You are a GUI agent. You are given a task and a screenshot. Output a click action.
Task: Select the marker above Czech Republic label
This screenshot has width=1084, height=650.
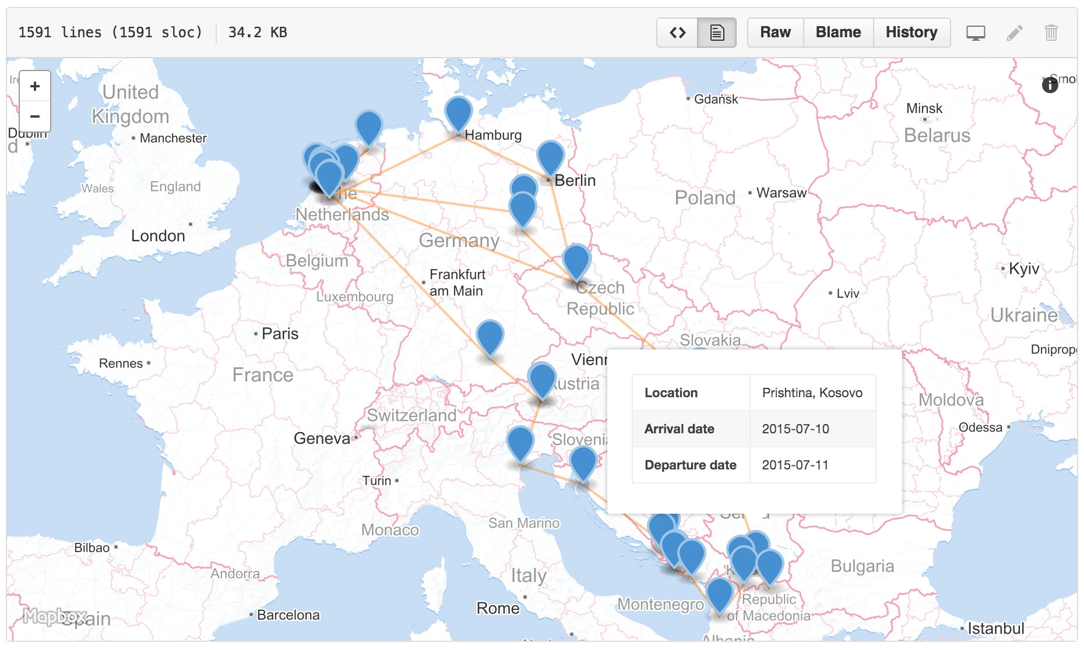(x=576, y=262)
